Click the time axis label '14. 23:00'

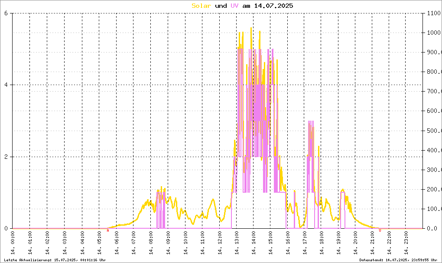pos(406,243)
